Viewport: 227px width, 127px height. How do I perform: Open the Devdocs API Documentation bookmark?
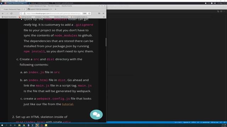pos(61,17)
